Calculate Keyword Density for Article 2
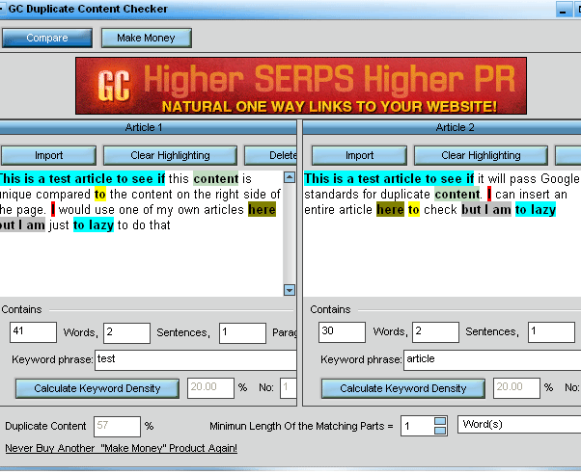The width and height of the screenshot is (581, 474). [x=403, y=388]
